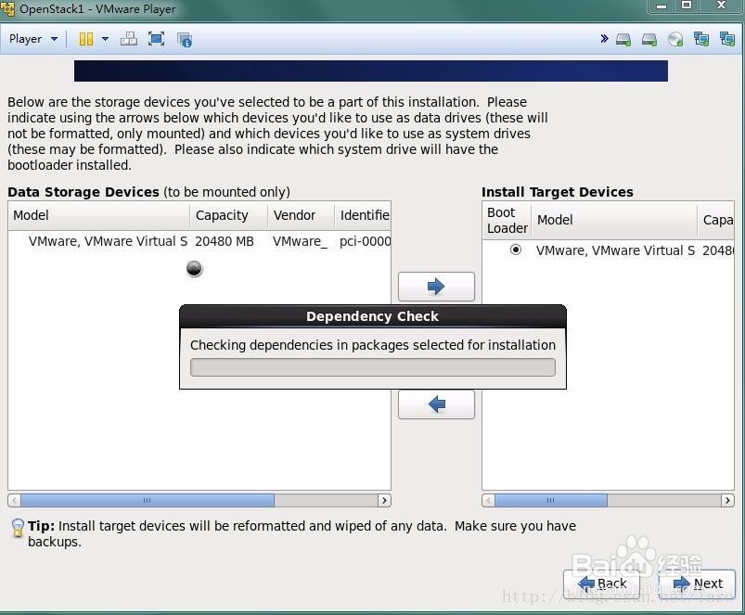This screenshot has width=745, height=615.
Task: Suspend the virtual machine
Action: [85, 38]
